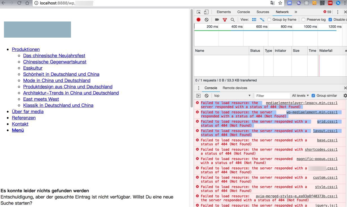
Task: Enable Group by frame
Action: point(269,20)
